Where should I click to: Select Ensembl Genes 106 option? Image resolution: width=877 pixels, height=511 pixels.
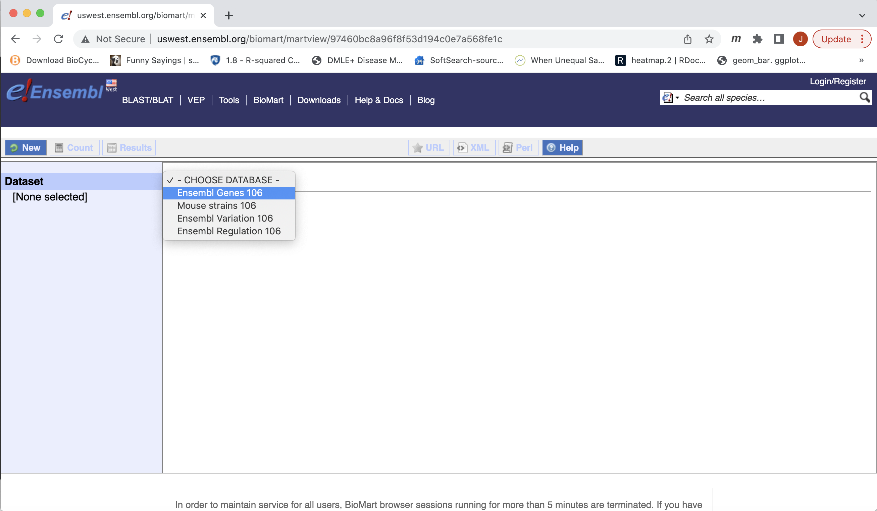click(x=229, y=193)
